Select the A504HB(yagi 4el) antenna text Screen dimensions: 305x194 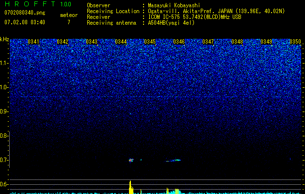click(x=171, y=23)
